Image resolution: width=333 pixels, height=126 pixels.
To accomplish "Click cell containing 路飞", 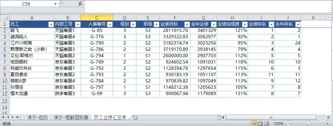I will [32, 31].
